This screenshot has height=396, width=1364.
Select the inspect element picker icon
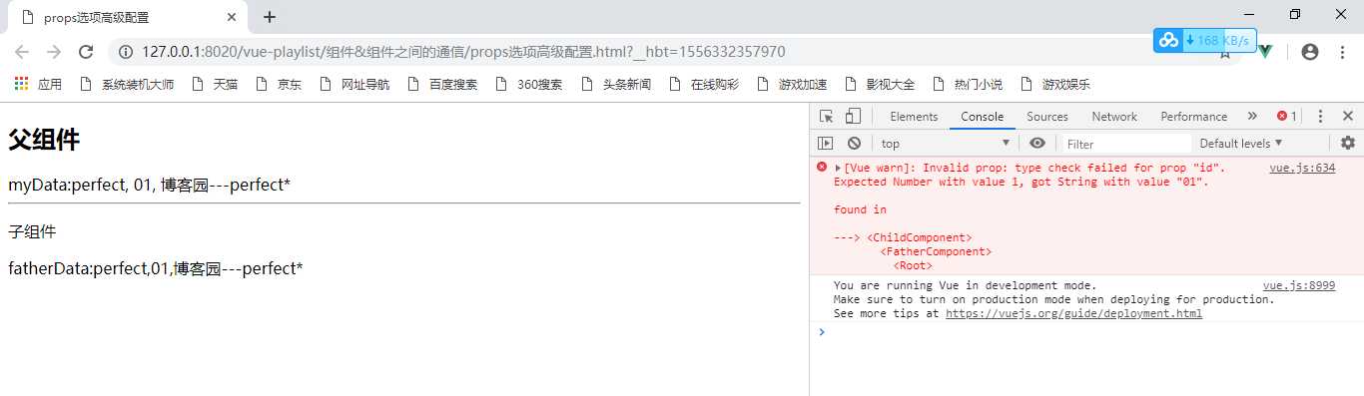(x=827, y=116)
